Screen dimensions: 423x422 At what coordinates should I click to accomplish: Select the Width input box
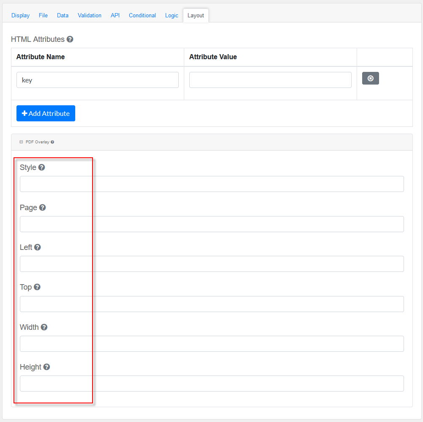click(212, 344)
